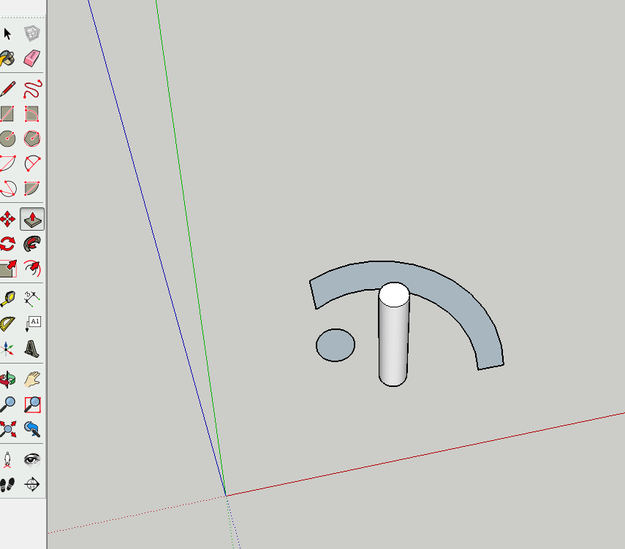Activate the Pan hand tool
The image size is (625, 549).
coord(32,380)
